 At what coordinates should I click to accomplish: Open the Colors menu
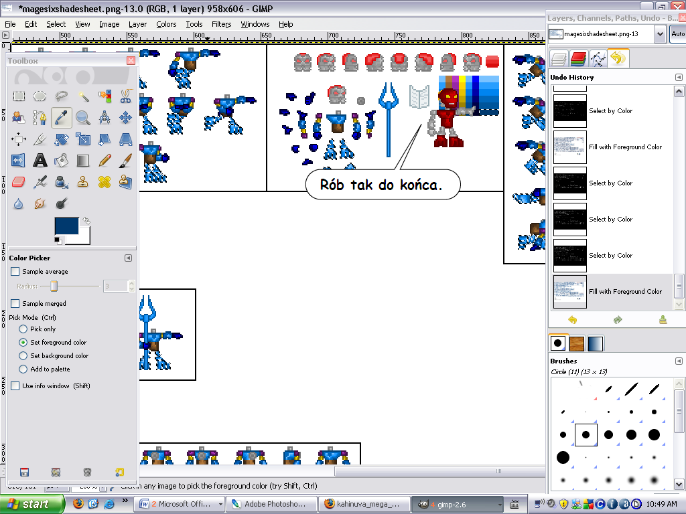[x=166, y=24]
